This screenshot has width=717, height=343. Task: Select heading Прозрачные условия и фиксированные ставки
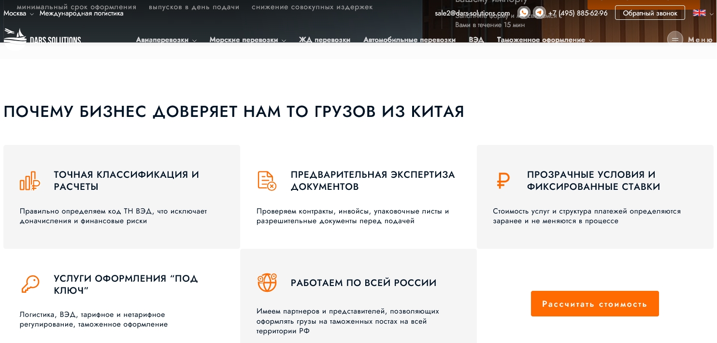click(x=594, y=181)
